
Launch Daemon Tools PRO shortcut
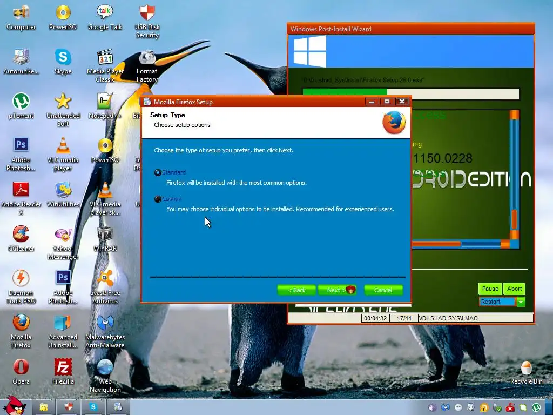[x=21, y=287]
